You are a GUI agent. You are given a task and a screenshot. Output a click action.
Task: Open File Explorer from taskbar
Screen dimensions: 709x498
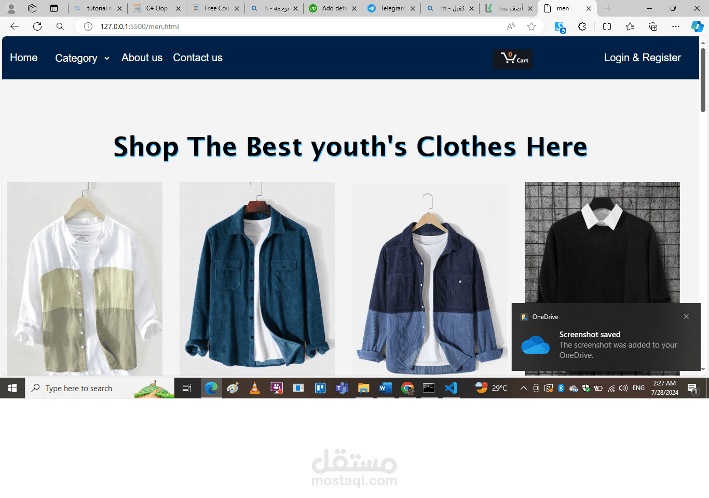point(364,388)
